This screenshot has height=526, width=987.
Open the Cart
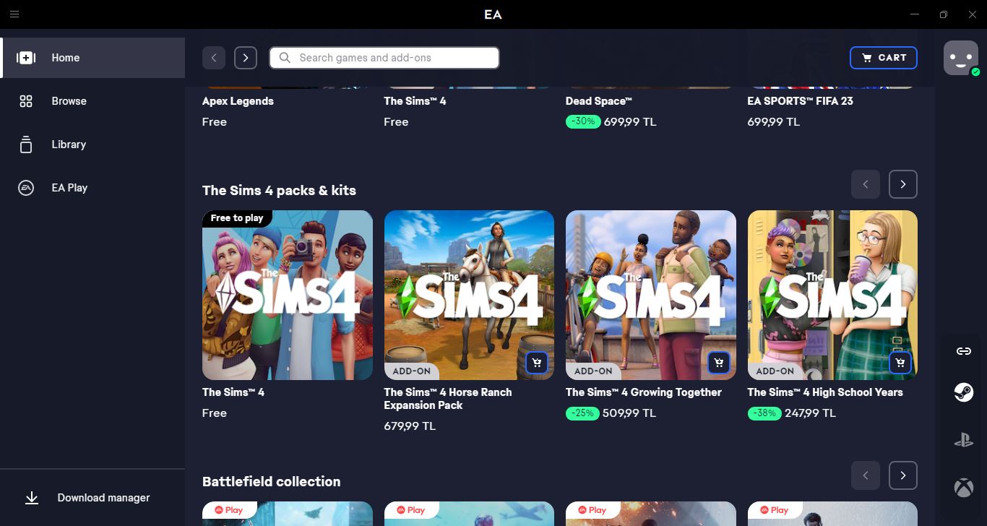tap(884, 58)
